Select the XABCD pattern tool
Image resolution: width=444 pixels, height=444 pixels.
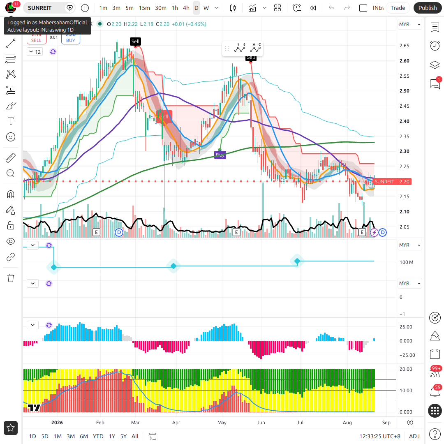10,74
